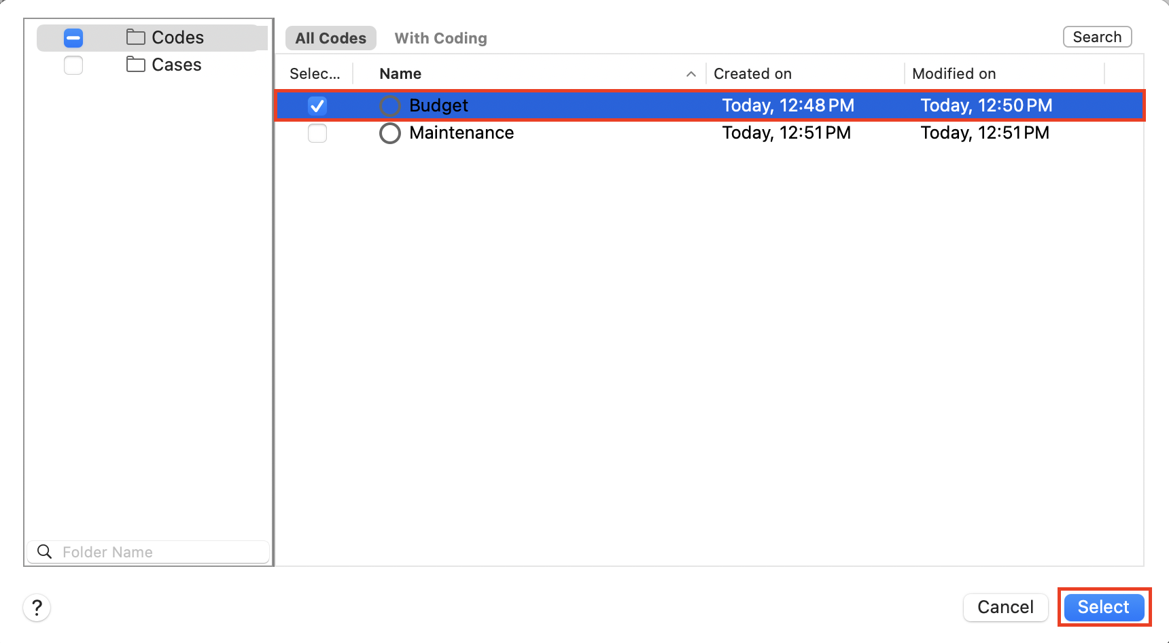Open help with the question mark button
Viewport: 1169px width, 643px height.
(x=37, y=607)
